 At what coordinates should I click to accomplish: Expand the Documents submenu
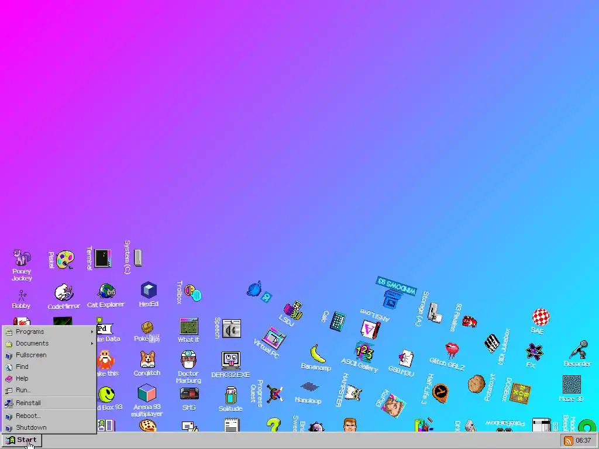pos(49,344)
